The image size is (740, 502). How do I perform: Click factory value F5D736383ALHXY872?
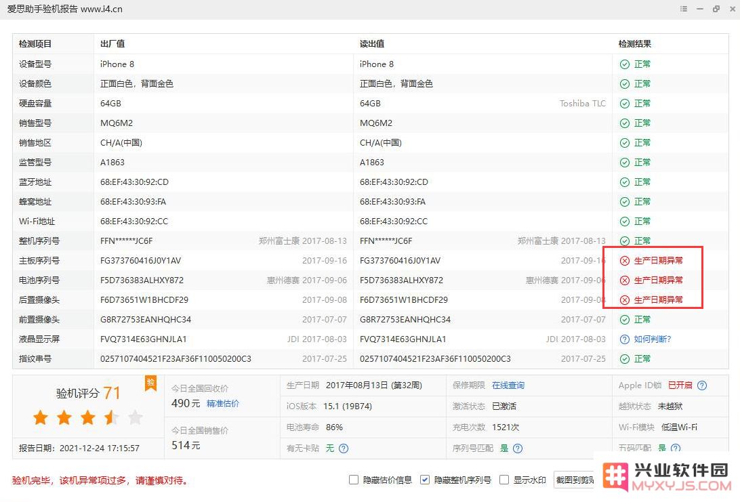[142, 280]
